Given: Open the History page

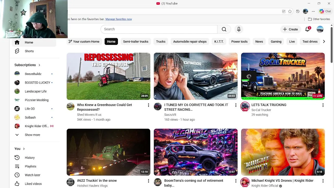Looking at the screenshot, I should (x=34, y=158).
